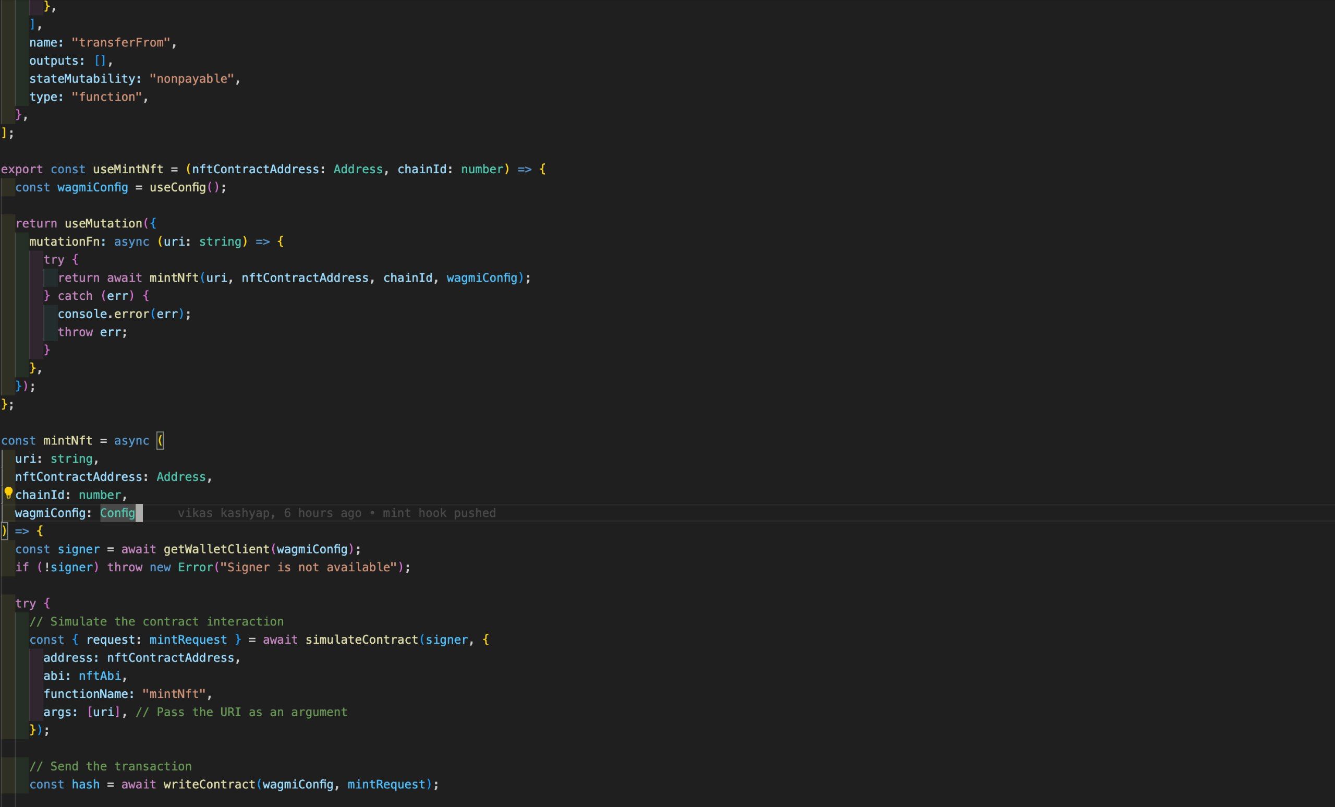Click the functionName string "mintNft"
1335x807 pixels.
pyautogui.click(x=174, y=694)
